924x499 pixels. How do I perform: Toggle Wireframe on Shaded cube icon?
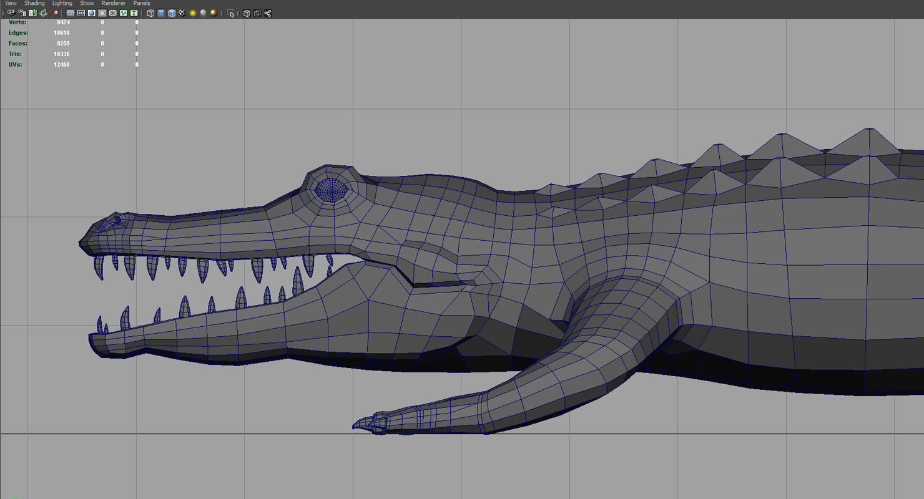click(x=172, y=13)
